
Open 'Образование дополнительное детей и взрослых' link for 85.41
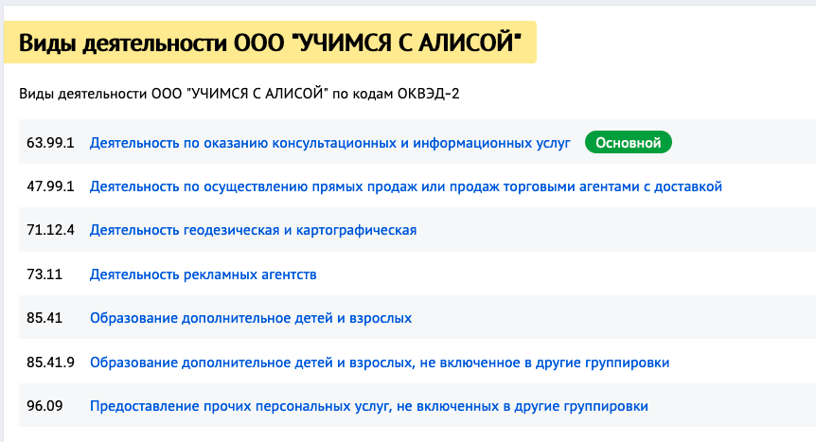click(x=251, y=318)
